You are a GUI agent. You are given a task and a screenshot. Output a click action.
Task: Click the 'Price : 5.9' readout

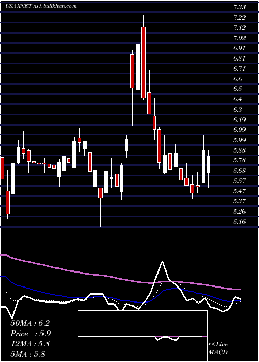pos(31,334)
